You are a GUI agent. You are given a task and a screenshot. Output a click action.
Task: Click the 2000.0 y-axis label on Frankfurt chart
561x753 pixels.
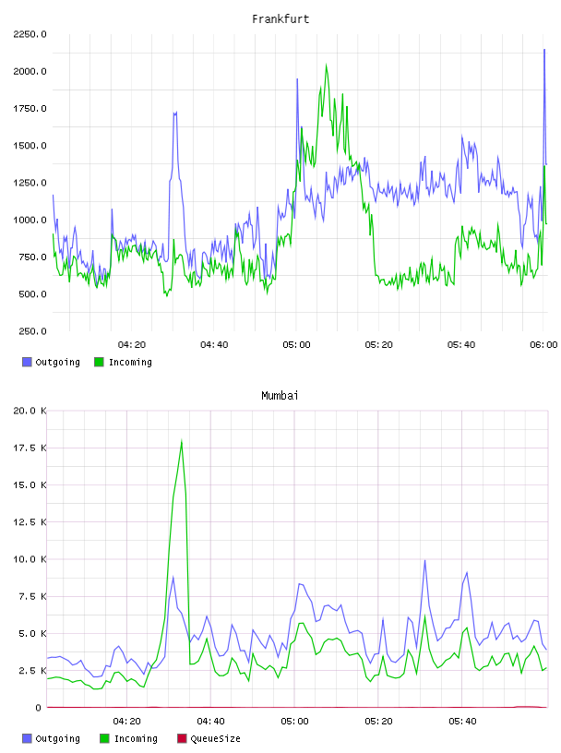(30, 72)
